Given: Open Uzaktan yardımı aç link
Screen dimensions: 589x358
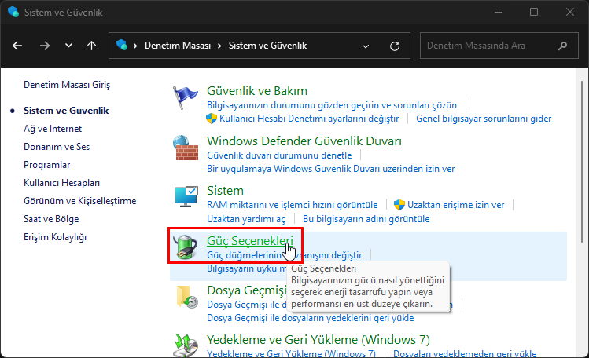Looking at the screenshot, I should coord(246,219).
